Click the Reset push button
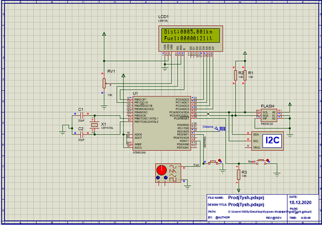Image resolution: width=322 pixels, height=225 pixels. [261, 162]
